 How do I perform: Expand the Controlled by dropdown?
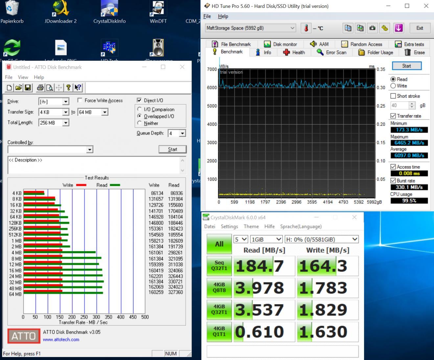click(89, 150)
